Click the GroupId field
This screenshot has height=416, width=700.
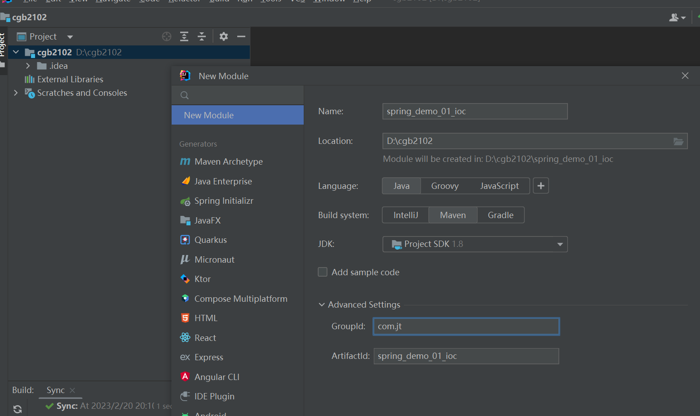(x=466, y=327)
